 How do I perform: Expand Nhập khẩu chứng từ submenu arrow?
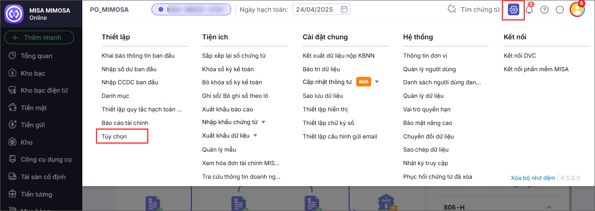[263, 122]
